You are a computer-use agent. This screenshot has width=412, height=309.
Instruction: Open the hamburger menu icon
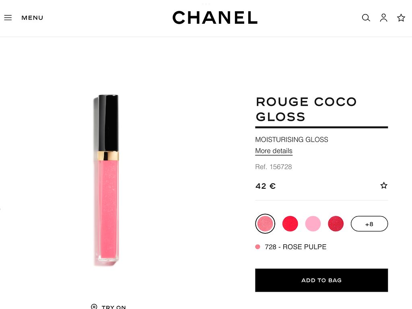point(8,18)
